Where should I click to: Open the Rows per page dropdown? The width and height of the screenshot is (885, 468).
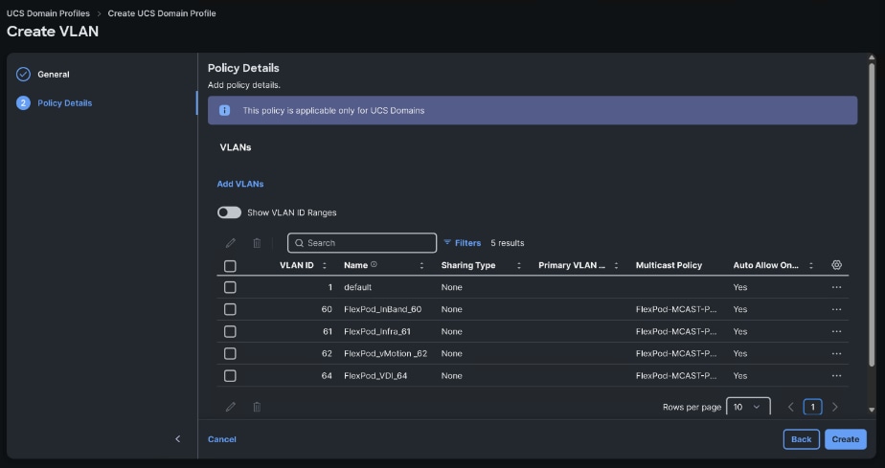(x=748, y=407)
